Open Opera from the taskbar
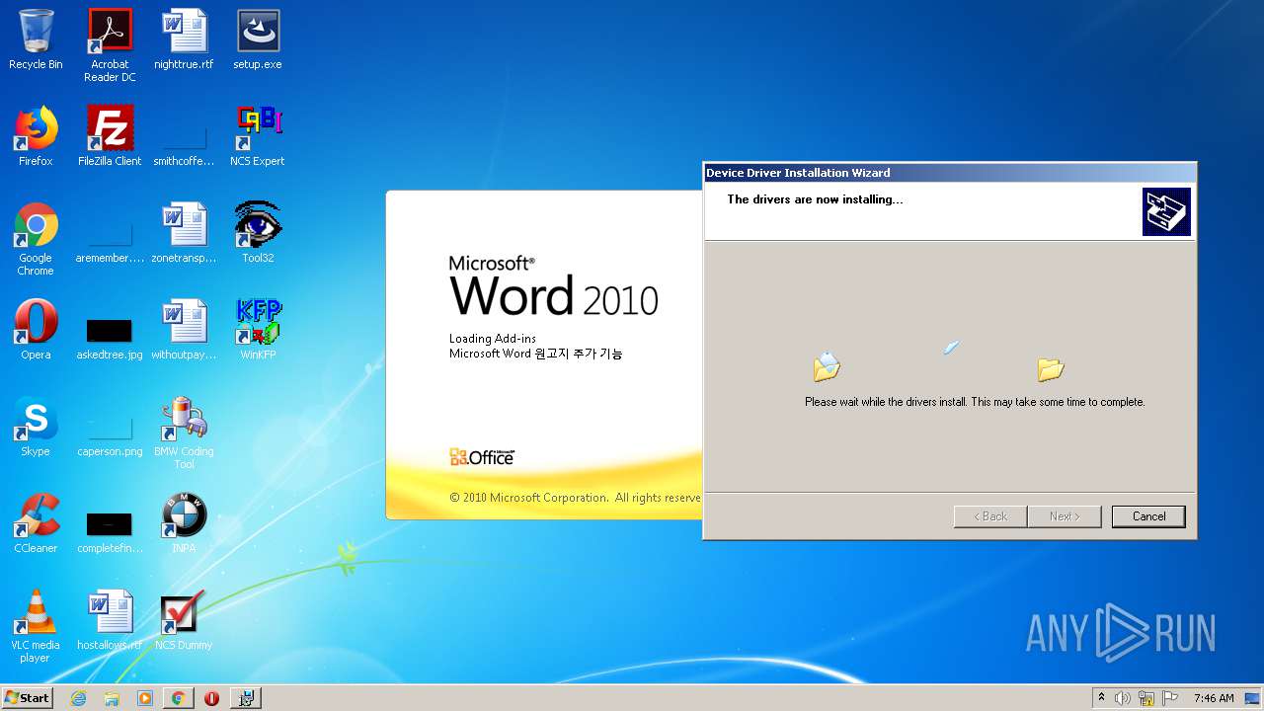The height and width of the screenshot is (711, 1264). coord(211,698)
